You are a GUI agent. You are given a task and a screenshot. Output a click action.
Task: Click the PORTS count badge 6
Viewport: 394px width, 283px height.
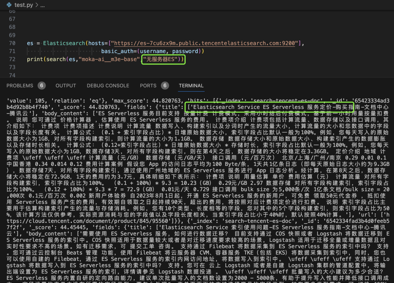pyautogui.click(x=165, y=86)
